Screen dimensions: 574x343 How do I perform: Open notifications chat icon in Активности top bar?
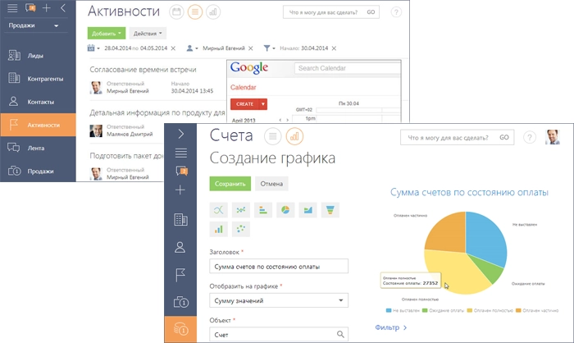(x=30, y=8)
